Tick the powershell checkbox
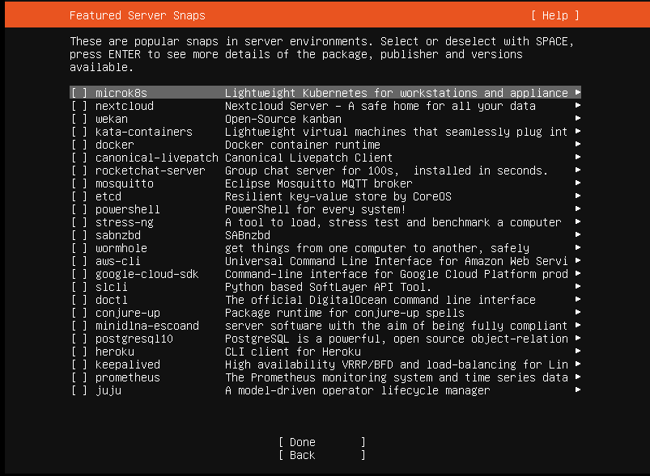Viewport: 650px width, 476px height. coord(79,209)
